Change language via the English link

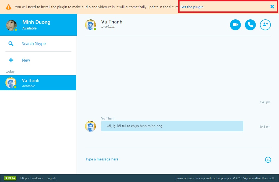[x=51, y=178]
